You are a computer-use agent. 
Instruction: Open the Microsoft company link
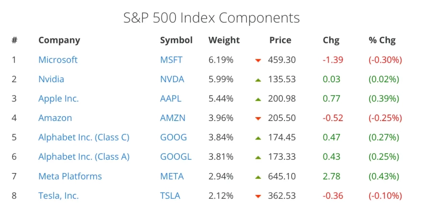pos(58,60)
